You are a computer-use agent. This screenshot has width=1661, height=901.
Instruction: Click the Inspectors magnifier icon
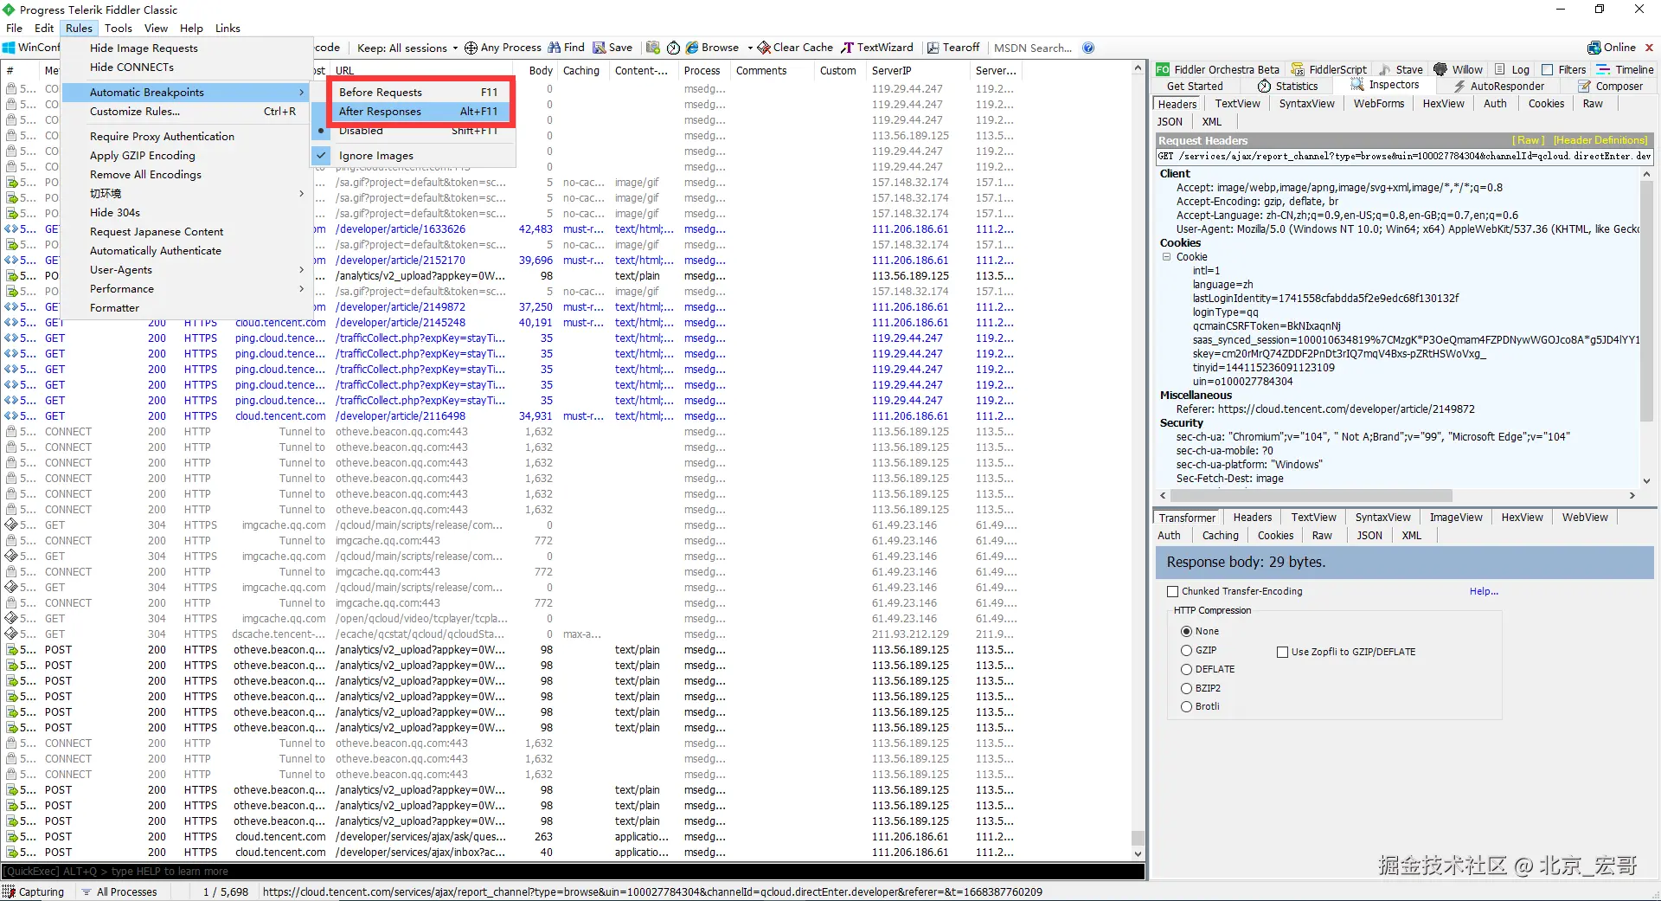(1357, 85)
